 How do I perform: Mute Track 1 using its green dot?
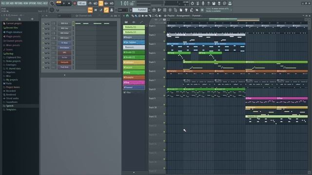pos(164,32)
